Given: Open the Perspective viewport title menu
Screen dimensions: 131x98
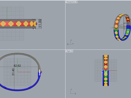Looking at the screenshot, I should (x=71, y=2).
